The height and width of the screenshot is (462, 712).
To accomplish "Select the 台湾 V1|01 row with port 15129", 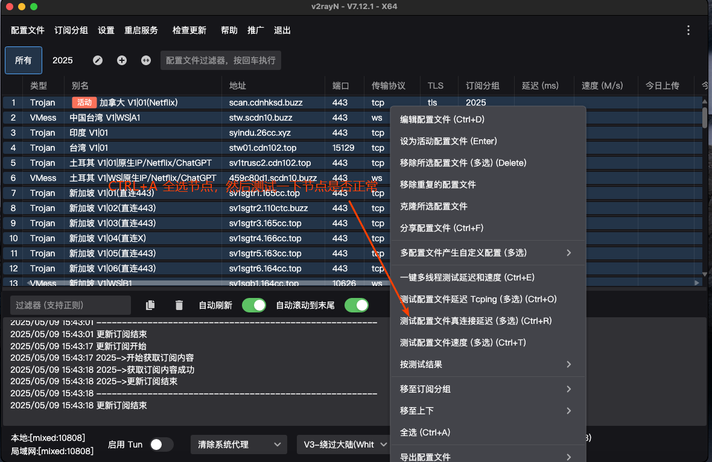I will coord(197,148).
